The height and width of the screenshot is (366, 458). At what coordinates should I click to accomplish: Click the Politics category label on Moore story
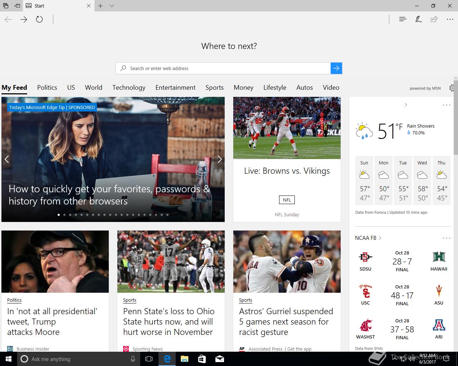coord(14,300)
